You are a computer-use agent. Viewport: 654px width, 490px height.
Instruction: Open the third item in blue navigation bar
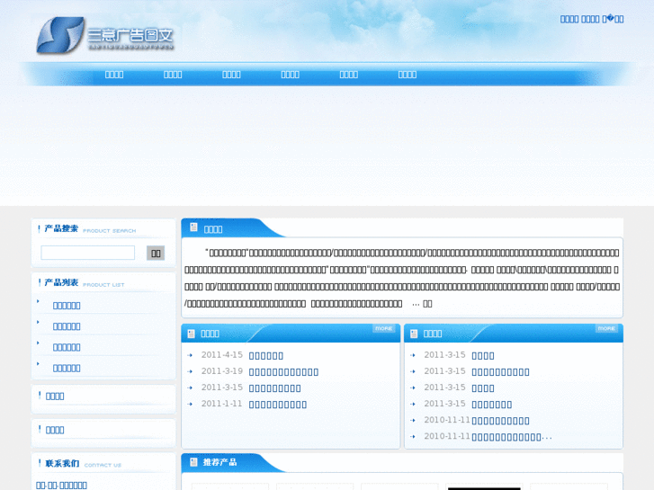231,75
